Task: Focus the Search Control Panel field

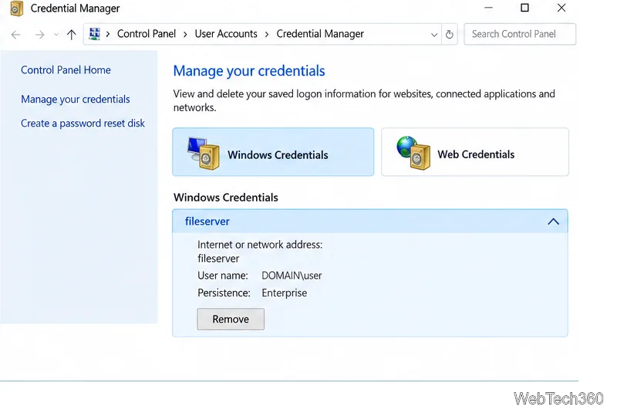Action: pos(520,34)
